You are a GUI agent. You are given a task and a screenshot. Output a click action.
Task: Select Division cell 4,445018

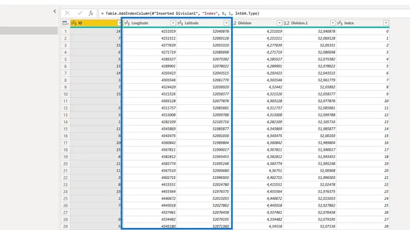click(257, 205)
